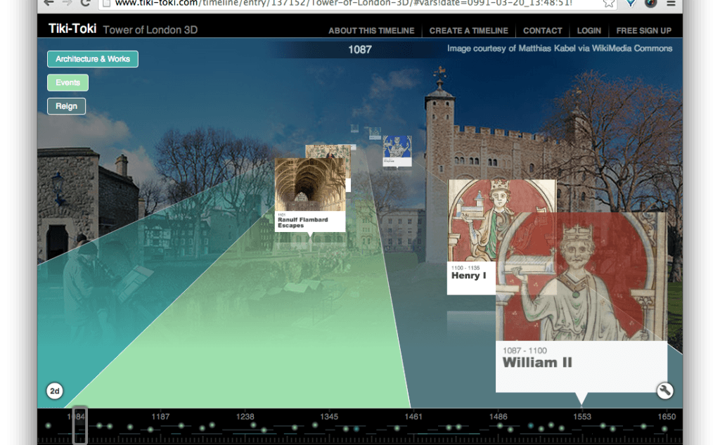720x445 pixels.
Task: Open Ranulf Flambard Escapes event card
Action: (309, 222)
